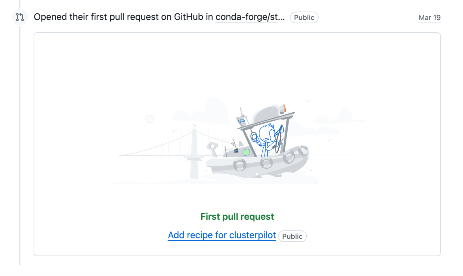Viewport: 463px width, 276px height.
Task: Click the small bird left of the bridge
Action: [174, 131]
